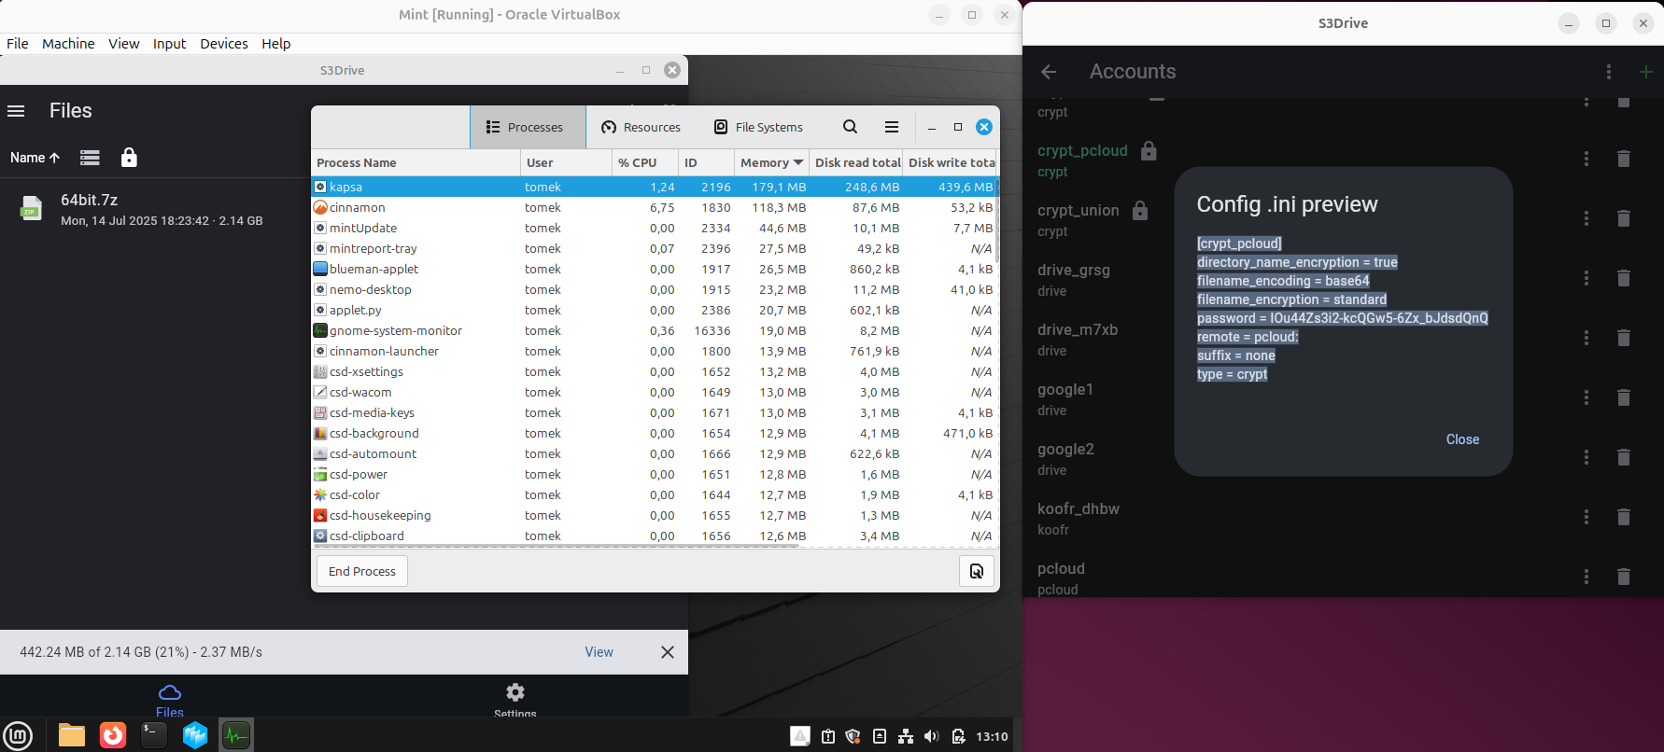Switch to the Resources tab

pos(641,127)
